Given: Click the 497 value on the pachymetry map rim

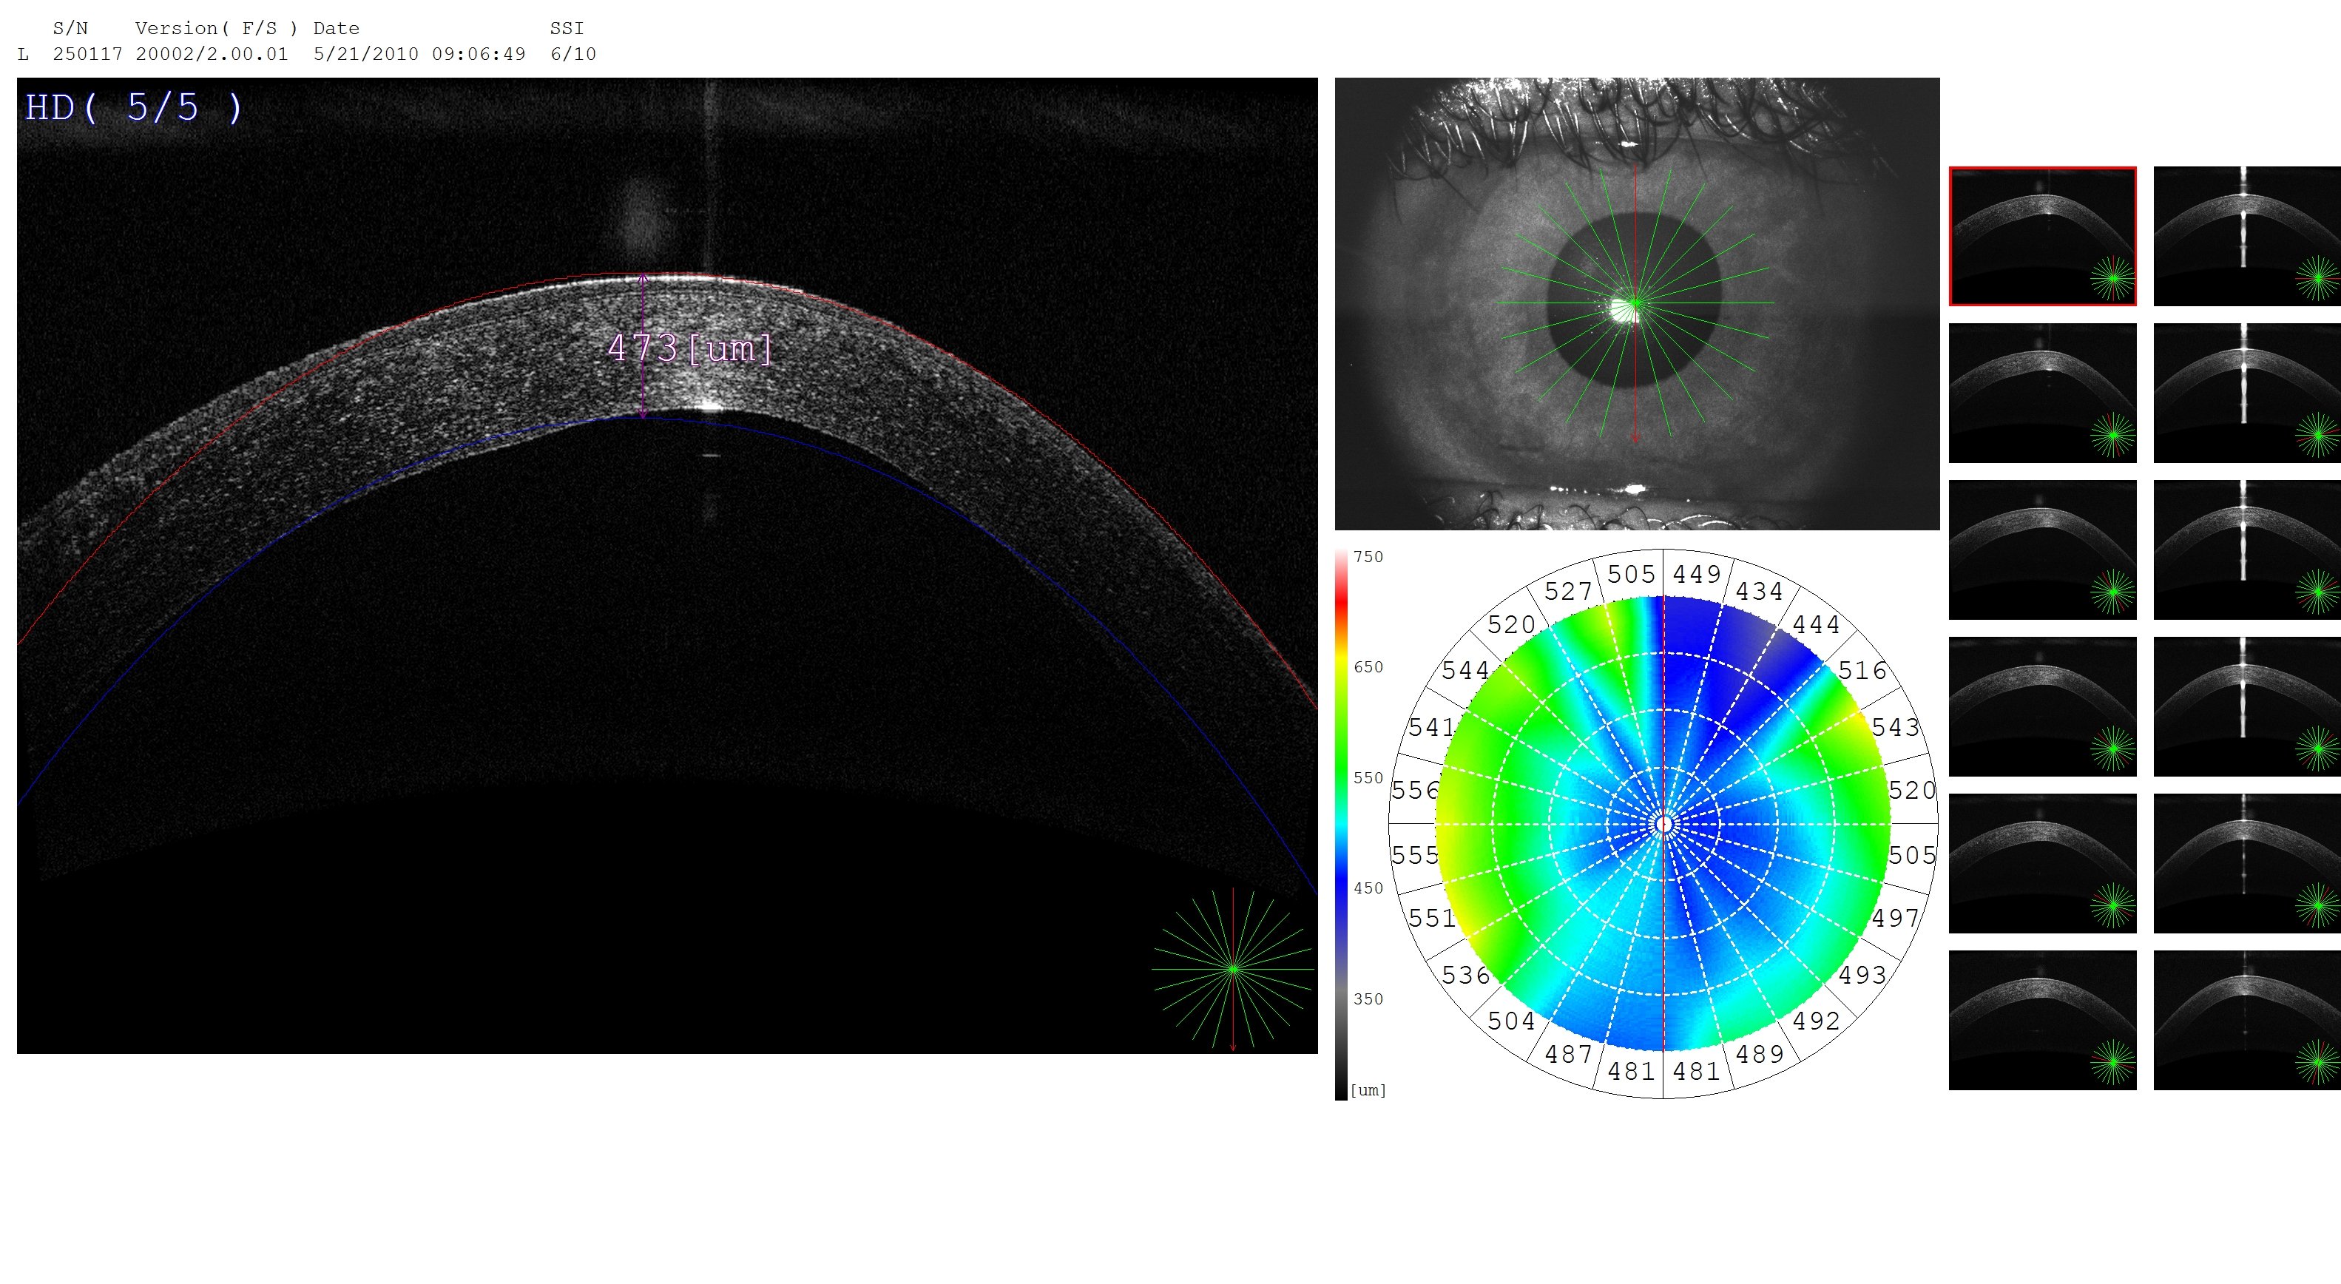Looking at the screenshot, I should point(1896,919).
